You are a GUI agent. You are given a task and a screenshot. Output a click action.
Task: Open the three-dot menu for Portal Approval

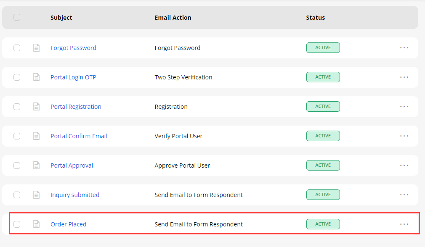pyautogui.click(x=404, y=166)
